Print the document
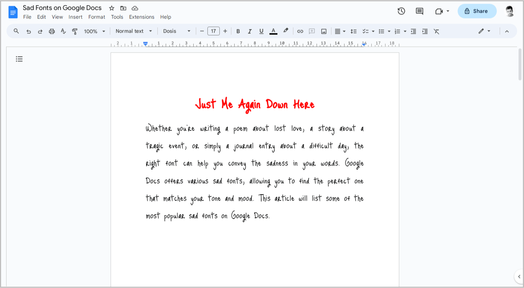The image size is (524, 288). point(52,32)
